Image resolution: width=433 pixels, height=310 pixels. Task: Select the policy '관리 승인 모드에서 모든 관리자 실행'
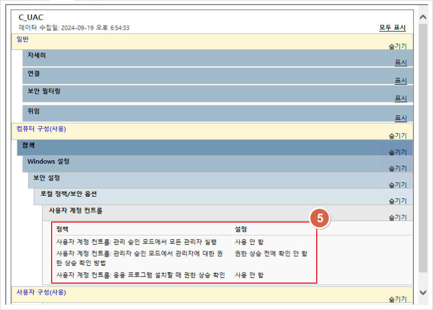(136, 242)
